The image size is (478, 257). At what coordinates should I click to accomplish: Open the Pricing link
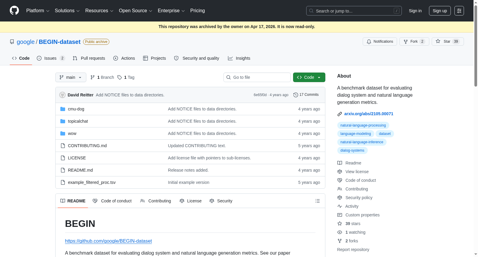point(197,11)
